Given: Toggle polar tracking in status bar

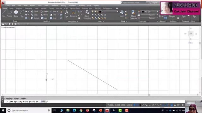Looking at the screenshot, I should pos(153,105).
